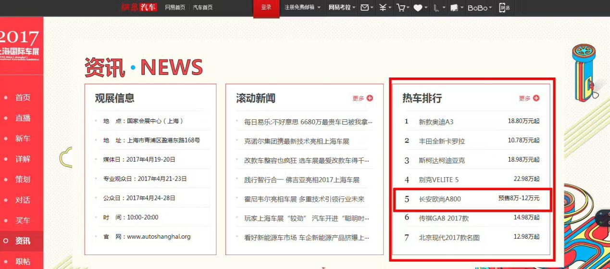
Task: Click the red plus icon in 热车排行 panel
Action: [536, 98]
